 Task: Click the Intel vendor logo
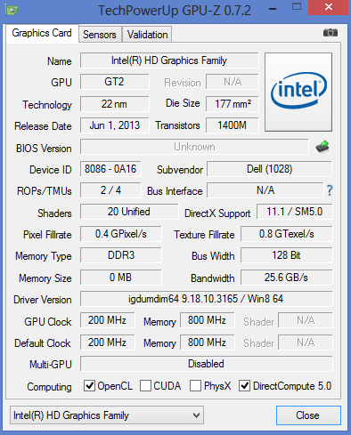point(298,92)
